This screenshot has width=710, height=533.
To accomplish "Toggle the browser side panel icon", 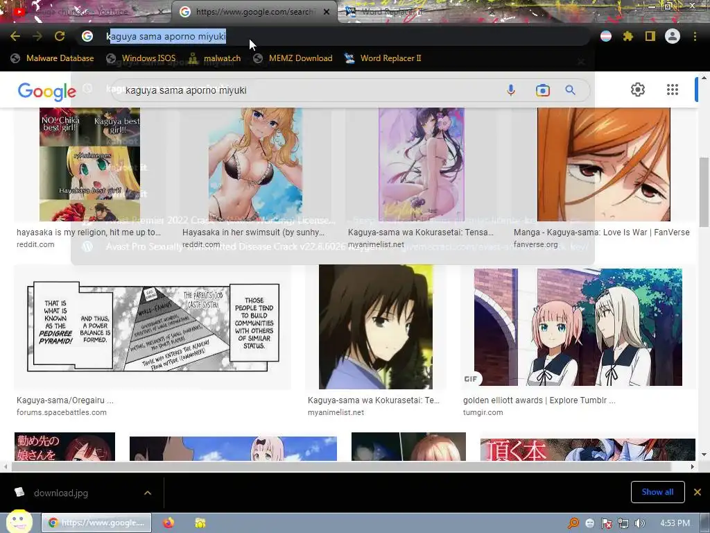I will (650, 36).
